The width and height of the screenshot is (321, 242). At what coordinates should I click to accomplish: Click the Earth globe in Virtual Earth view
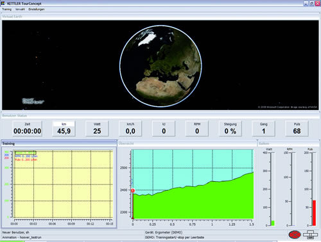pyautogui.click(x=160, y=66)
